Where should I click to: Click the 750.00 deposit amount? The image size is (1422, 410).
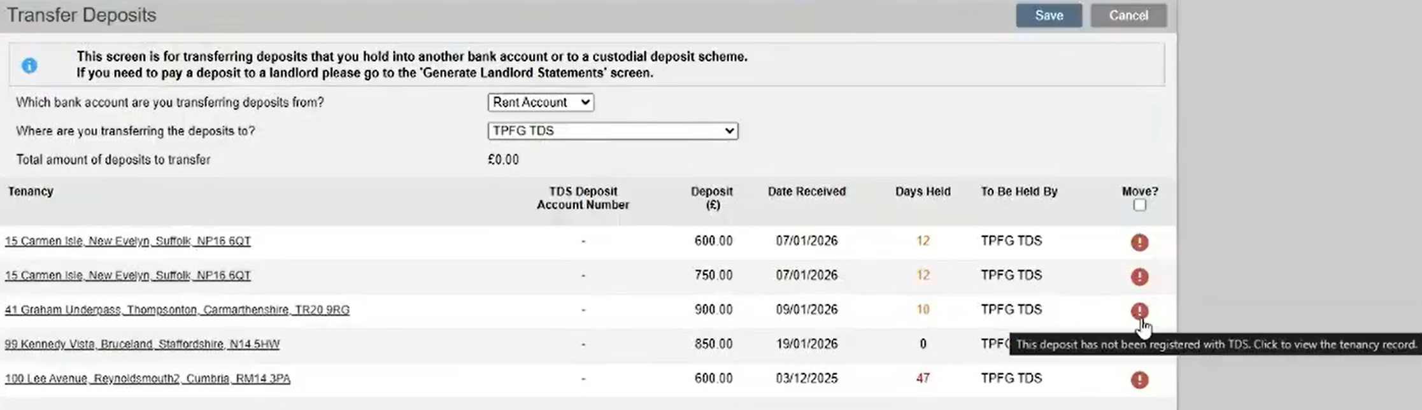pyautogui.click(x=713, y=275)
